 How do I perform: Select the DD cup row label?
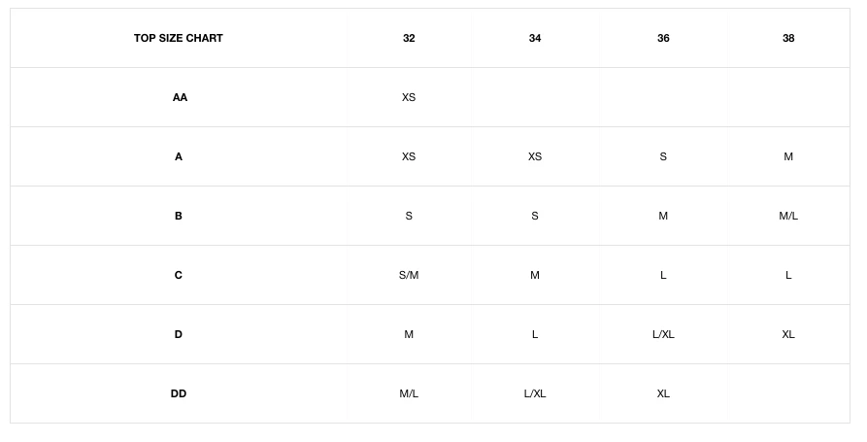[x=179, y=394]
